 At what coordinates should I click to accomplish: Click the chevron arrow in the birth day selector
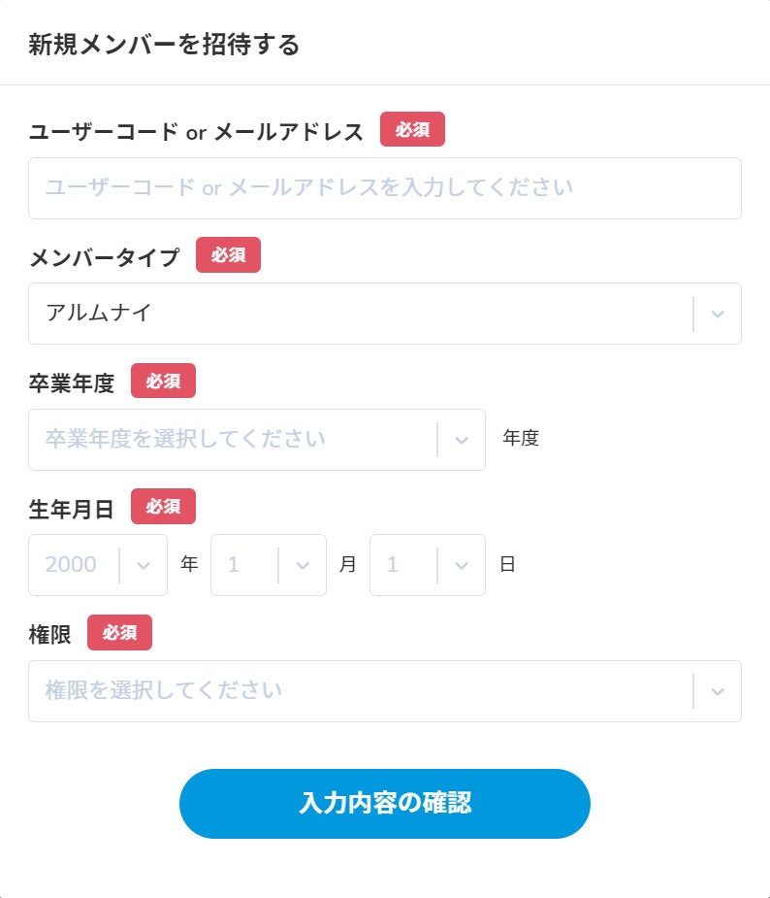point(462,565)
